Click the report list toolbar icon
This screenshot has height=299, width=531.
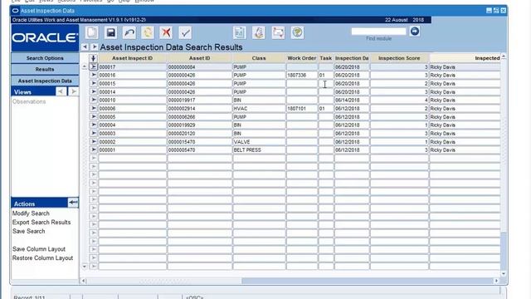[x=240, y=32]
